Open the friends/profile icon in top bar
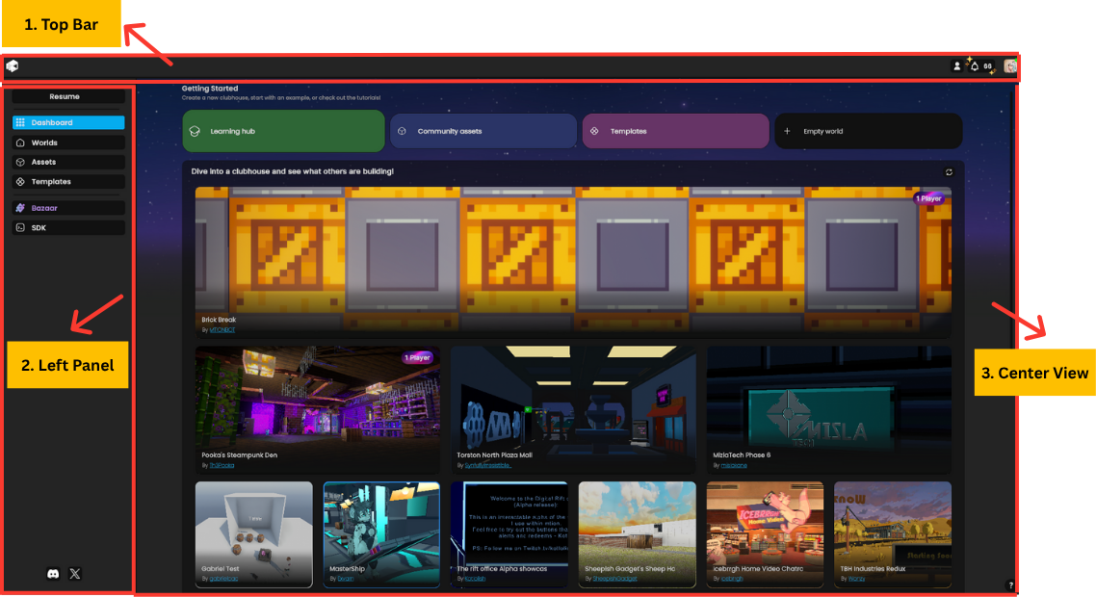The height and width of the screenshot is (597, 1096). tap(956, 66)
